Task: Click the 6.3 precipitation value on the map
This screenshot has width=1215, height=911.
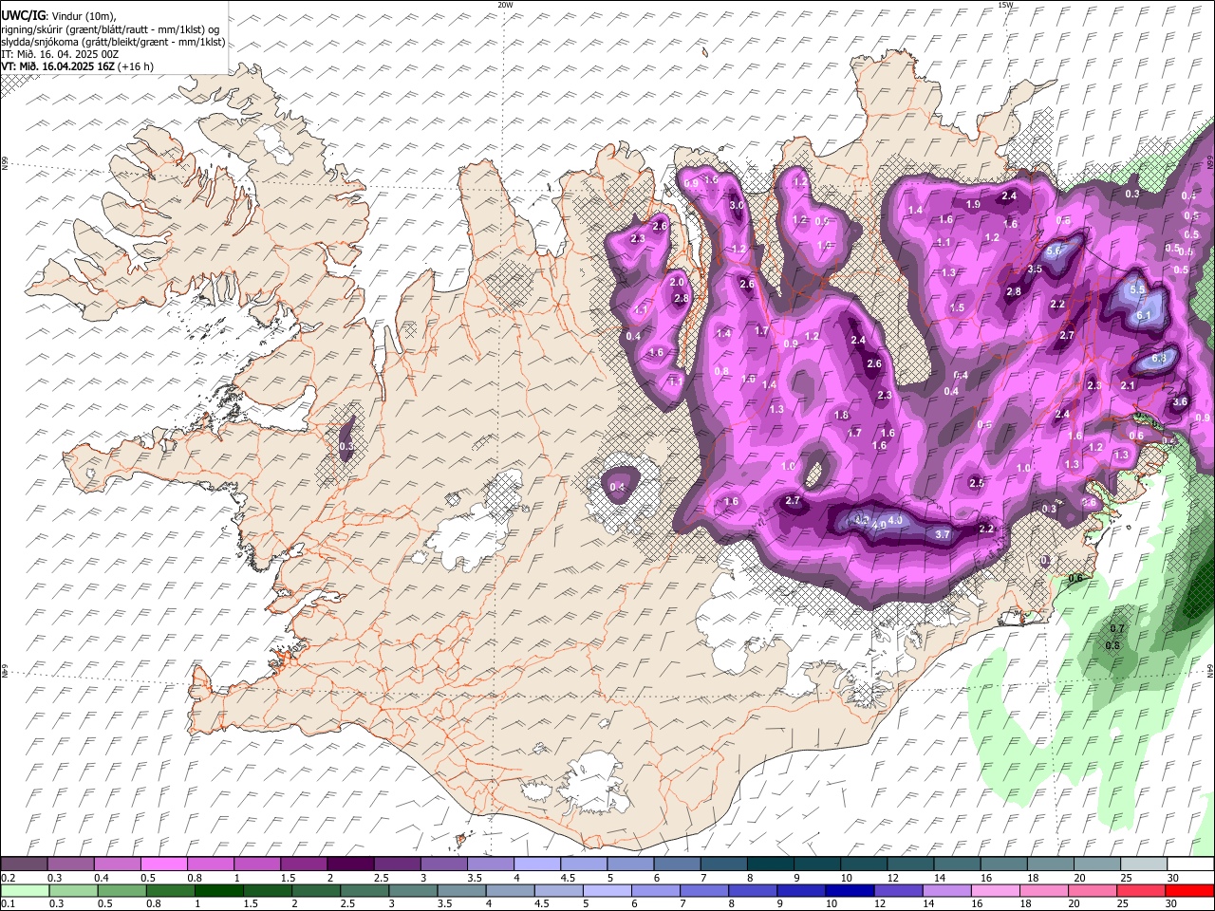Action: pyautogui.click(x=1159, y=359)
